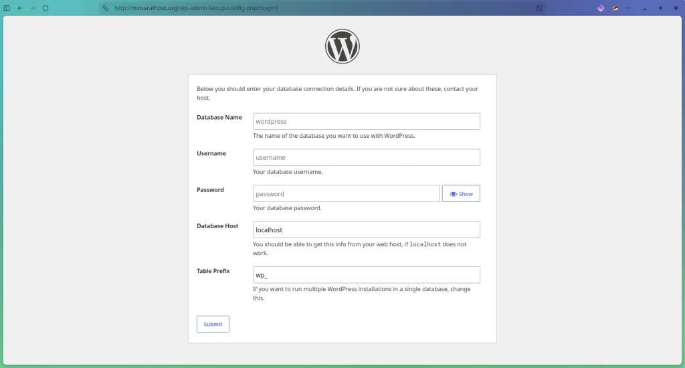
Task: Click the extension icon beside the diamond
Action: pos(615,8)
